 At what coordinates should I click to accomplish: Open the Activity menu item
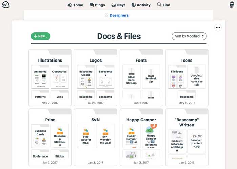point(141,5)
